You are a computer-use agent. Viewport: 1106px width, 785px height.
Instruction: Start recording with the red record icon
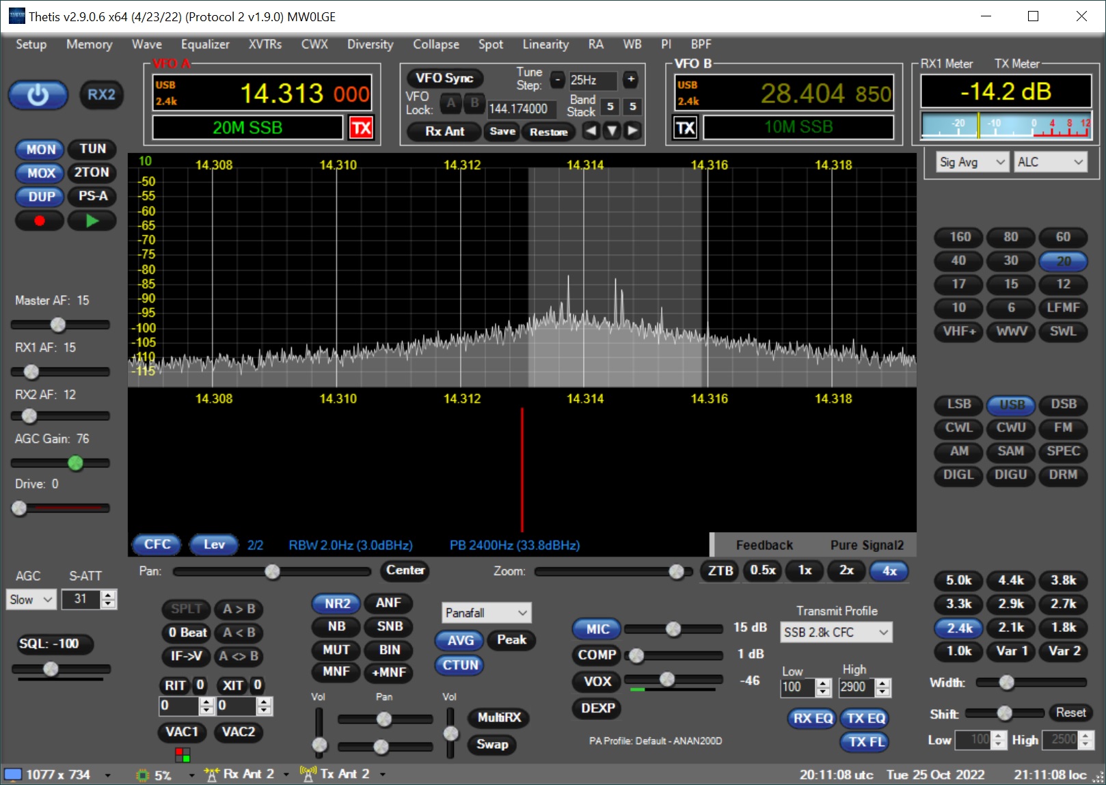click(39, 220)
